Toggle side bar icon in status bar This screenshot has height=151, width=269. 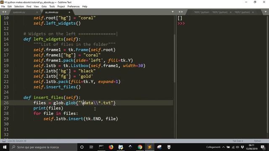[4, 141]
